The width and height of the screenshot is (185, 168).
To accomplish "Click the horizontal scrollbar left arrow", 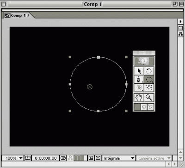I will pyautogui.click(x=169, y=164).
